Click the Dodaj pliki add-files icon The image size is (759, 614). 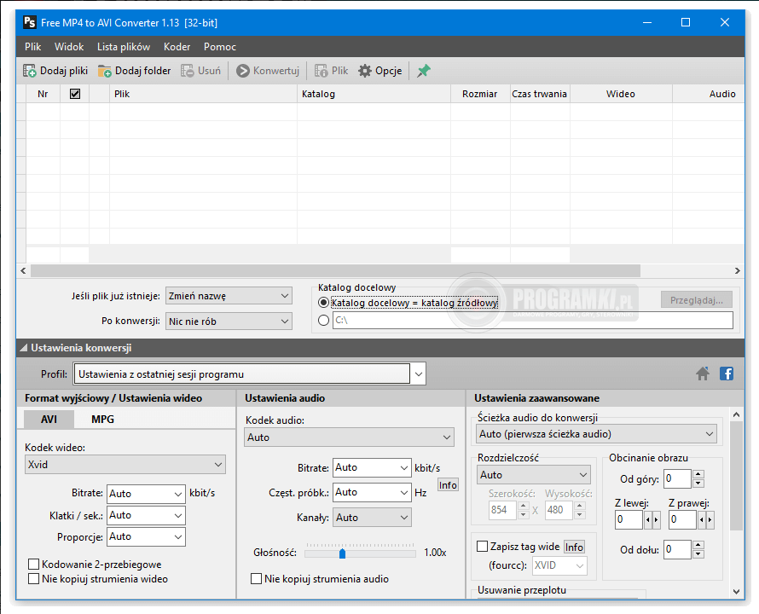30,71
